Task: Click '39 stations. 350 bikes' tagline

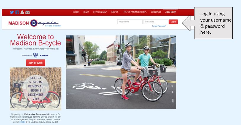Action: (x=35, y=49)
